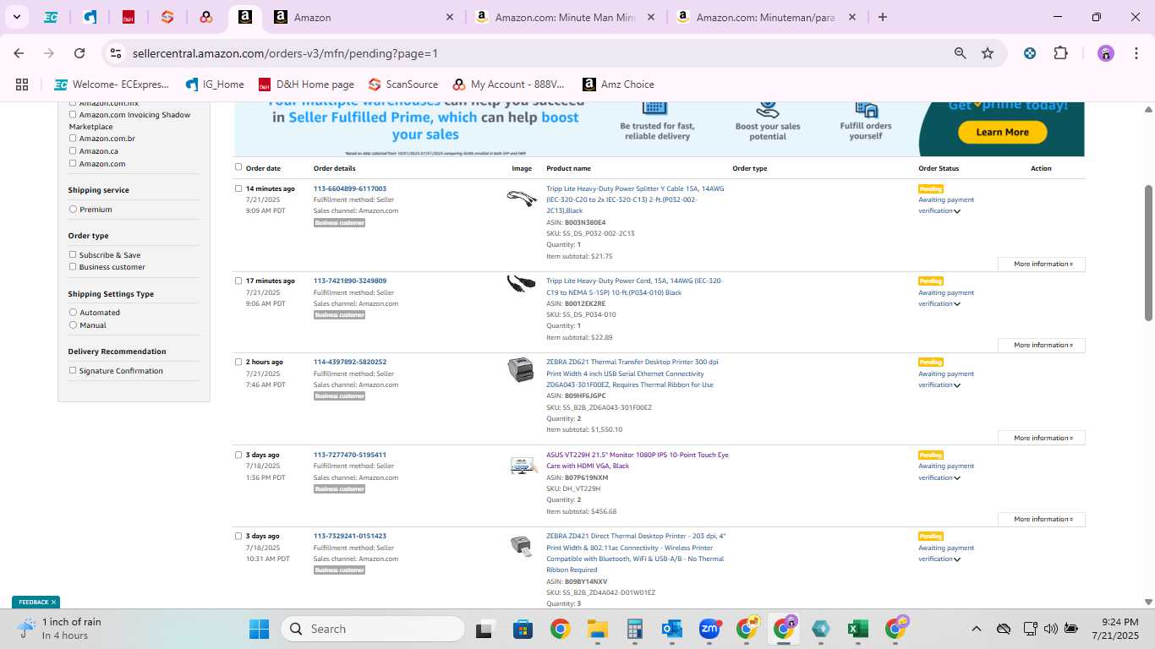Viewport: 1155px width, 649px height.
Task: Click the page vertical scrollbar thumb
Action: (1148, 253)
